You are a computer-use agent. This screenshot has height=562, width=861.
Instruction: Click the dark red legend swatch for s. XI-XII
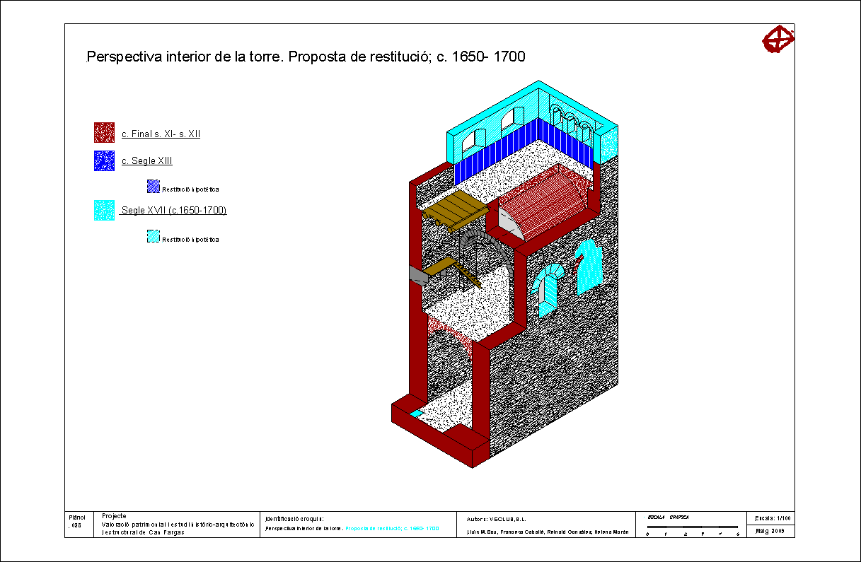[x=104, y=133]
